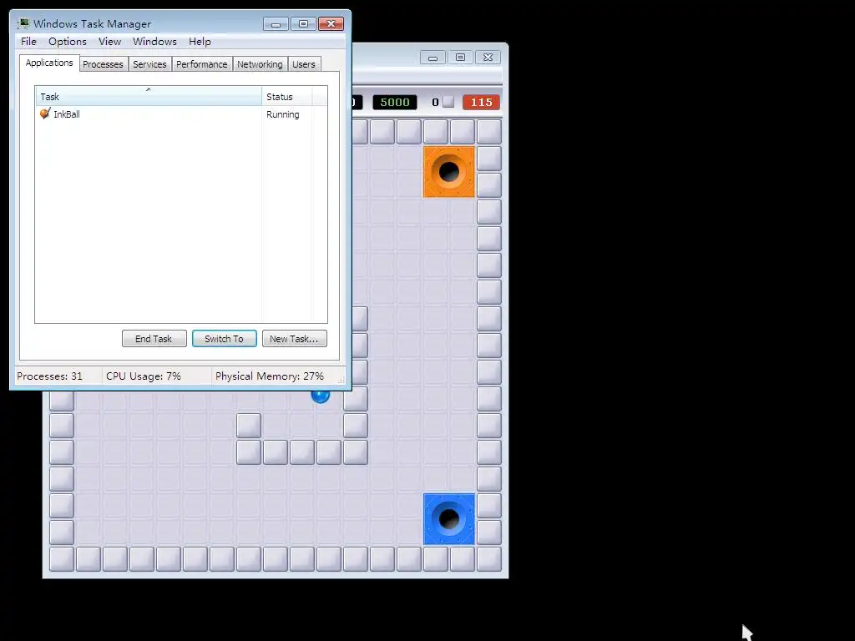The height and width of the screenshot is (641, 855).
Task: Click the green 5000 score display
Action: (x=395, y=103)
